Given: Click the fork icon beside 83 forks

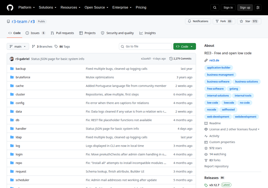Looking at the screenshot, I should coord(206,160).
